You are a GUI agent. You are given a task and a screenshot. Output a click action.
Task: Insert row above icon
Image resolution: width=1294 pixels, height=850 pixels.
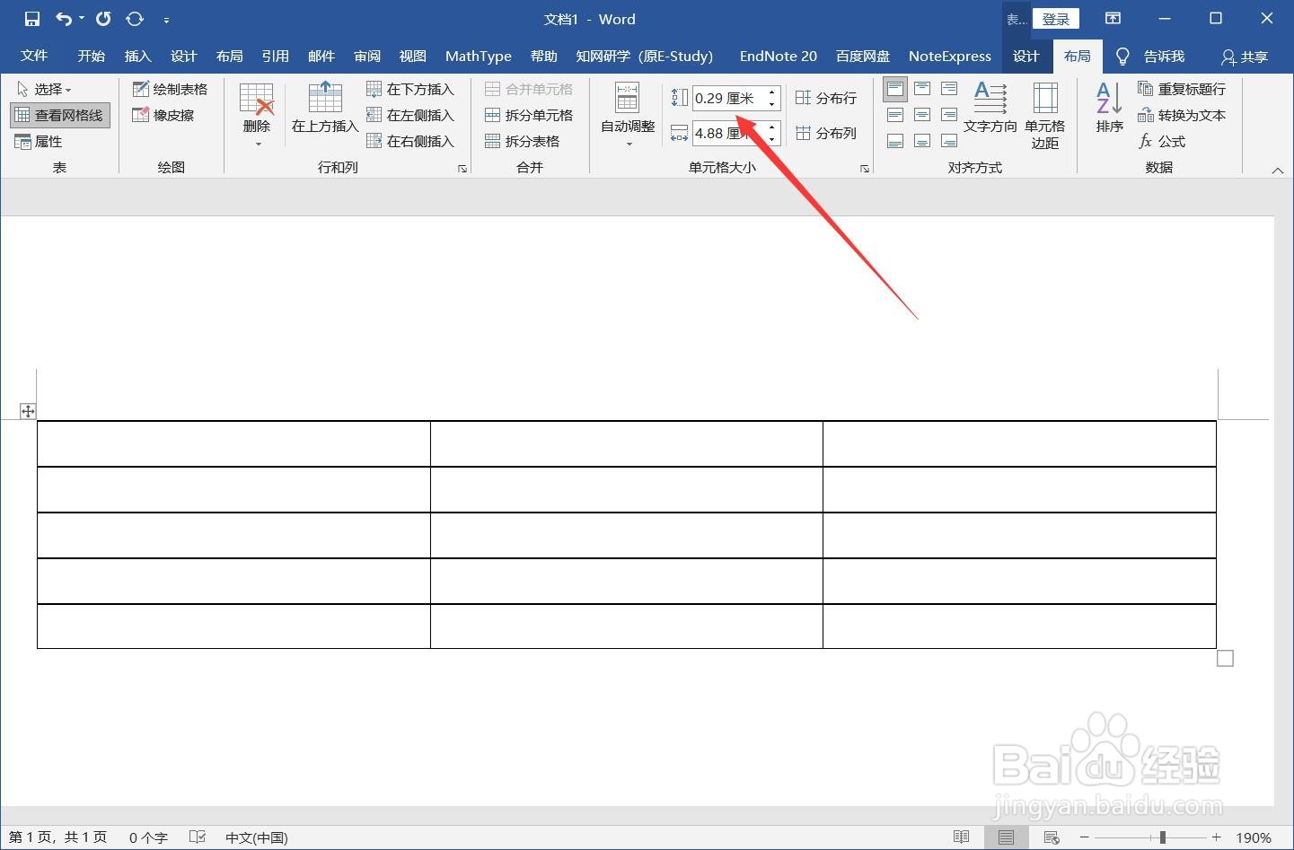click(325, 99)
